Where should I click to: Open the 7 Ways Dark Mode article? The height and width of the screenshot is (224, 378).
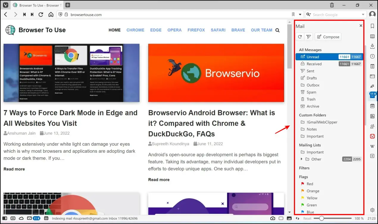[x=71, y=118]
